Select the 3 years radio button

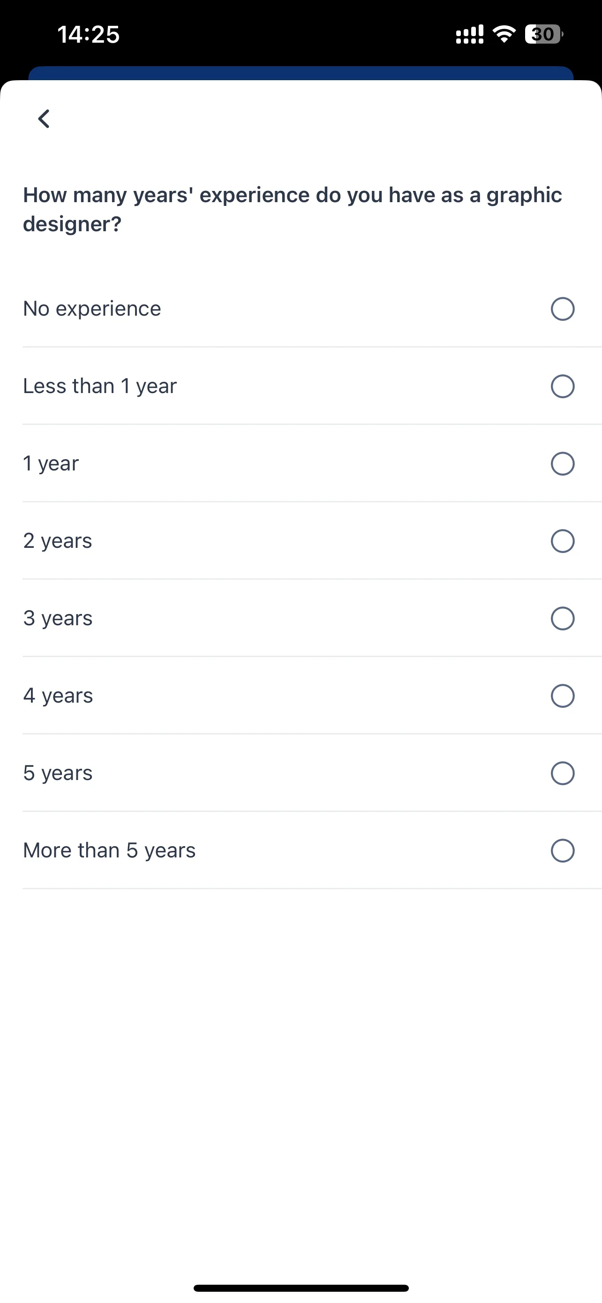click(x=562, y=618)
